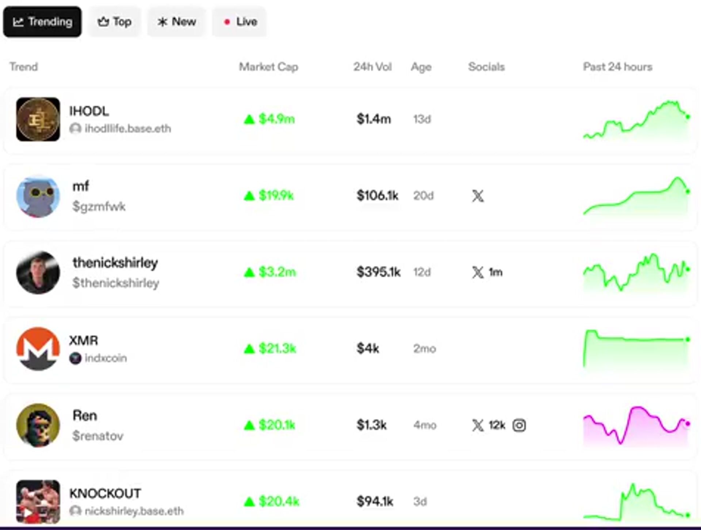Open the X social icon for mf
Screen dimensions: 701x530
(478, 196)
